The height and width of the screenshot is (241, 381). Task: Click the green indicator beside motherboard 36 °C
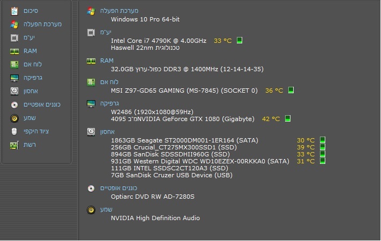coord(291,91)
